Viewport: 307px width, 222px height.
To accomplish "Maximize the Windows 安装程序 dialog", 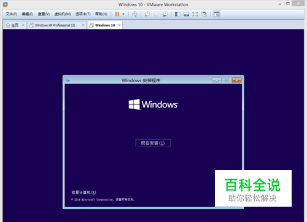I will 227,80.
